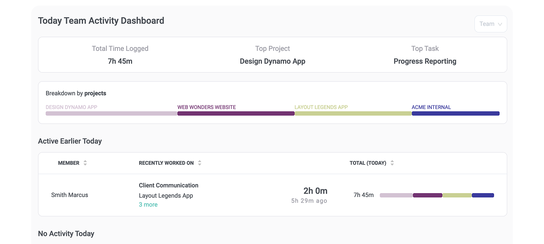Click Smith Marcus's dark purple bar segment
Image resolution: width=544 pixels, height=244 pixels.
click(x=427, y=195)
